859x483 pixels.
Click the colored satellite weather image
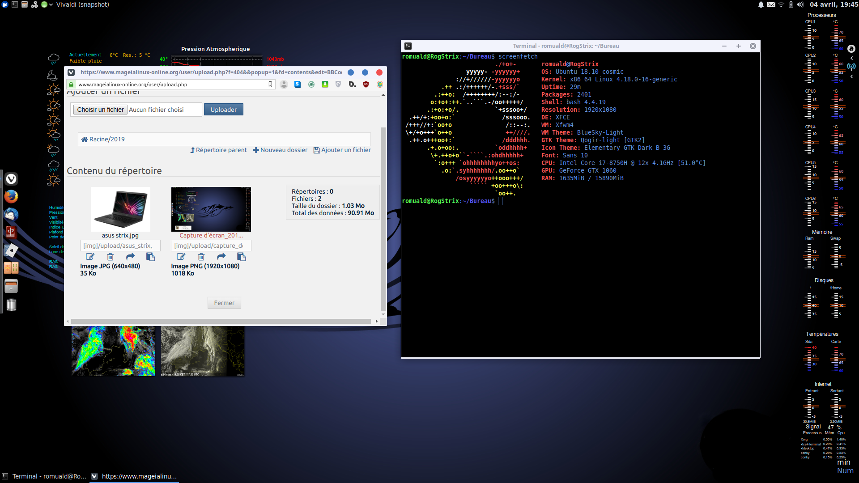tap(113, 351)
